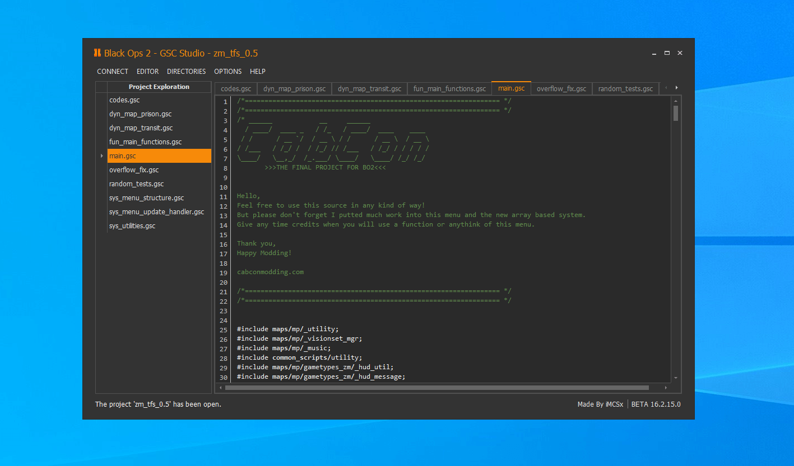Screen dimensions: 794x466
Task: Click the Project Exploration column header
Action: pos(159,87)
